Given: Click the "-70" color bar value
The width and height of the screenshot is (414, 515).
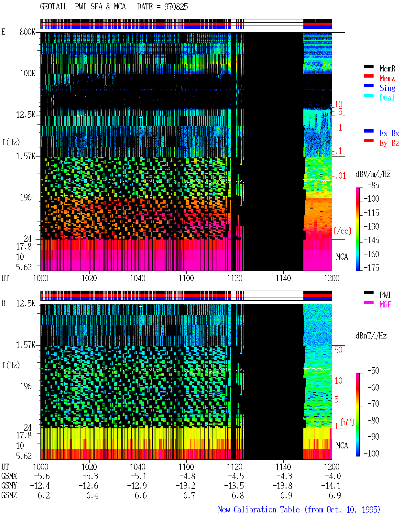Looking at the screenshot, I should coord(373,403).
